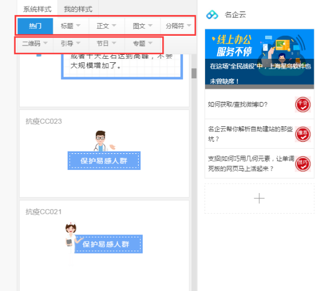Click the style list scrollbar thumb
The height and width of the screenshot is (291, 320).
(x=194, y=73)
